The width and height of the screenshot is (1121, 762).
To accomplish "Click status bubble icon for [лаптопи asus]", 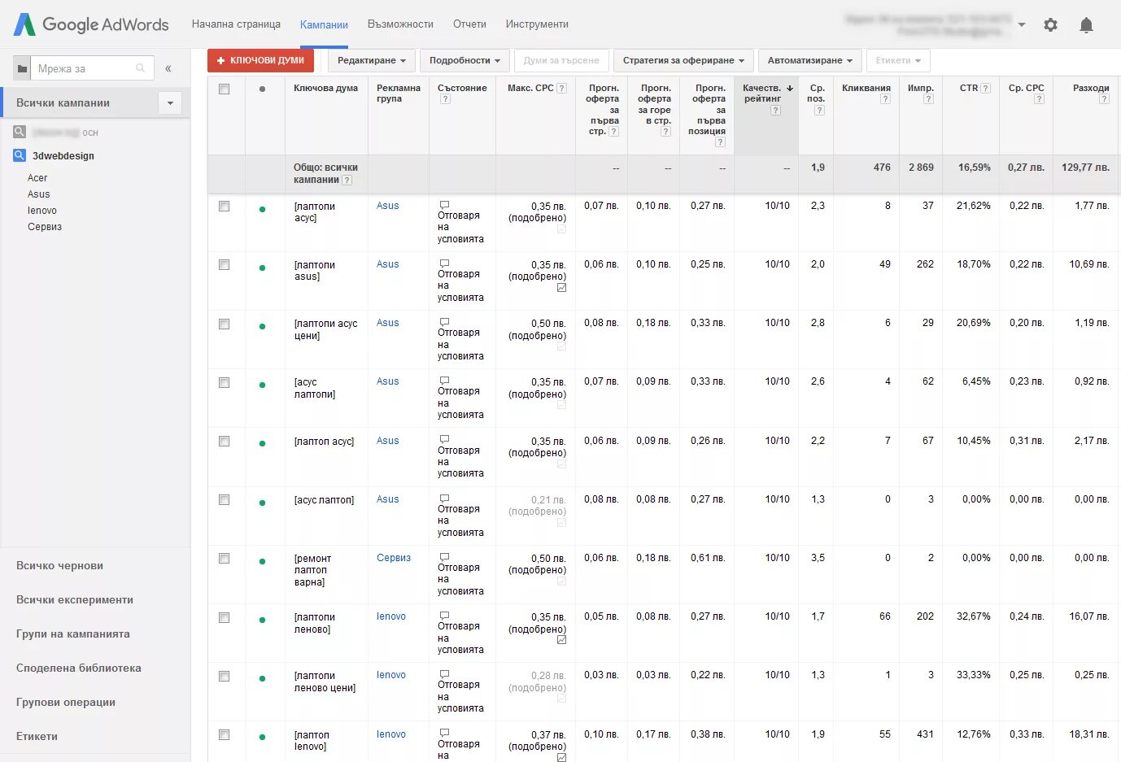I will coord(444,263).
